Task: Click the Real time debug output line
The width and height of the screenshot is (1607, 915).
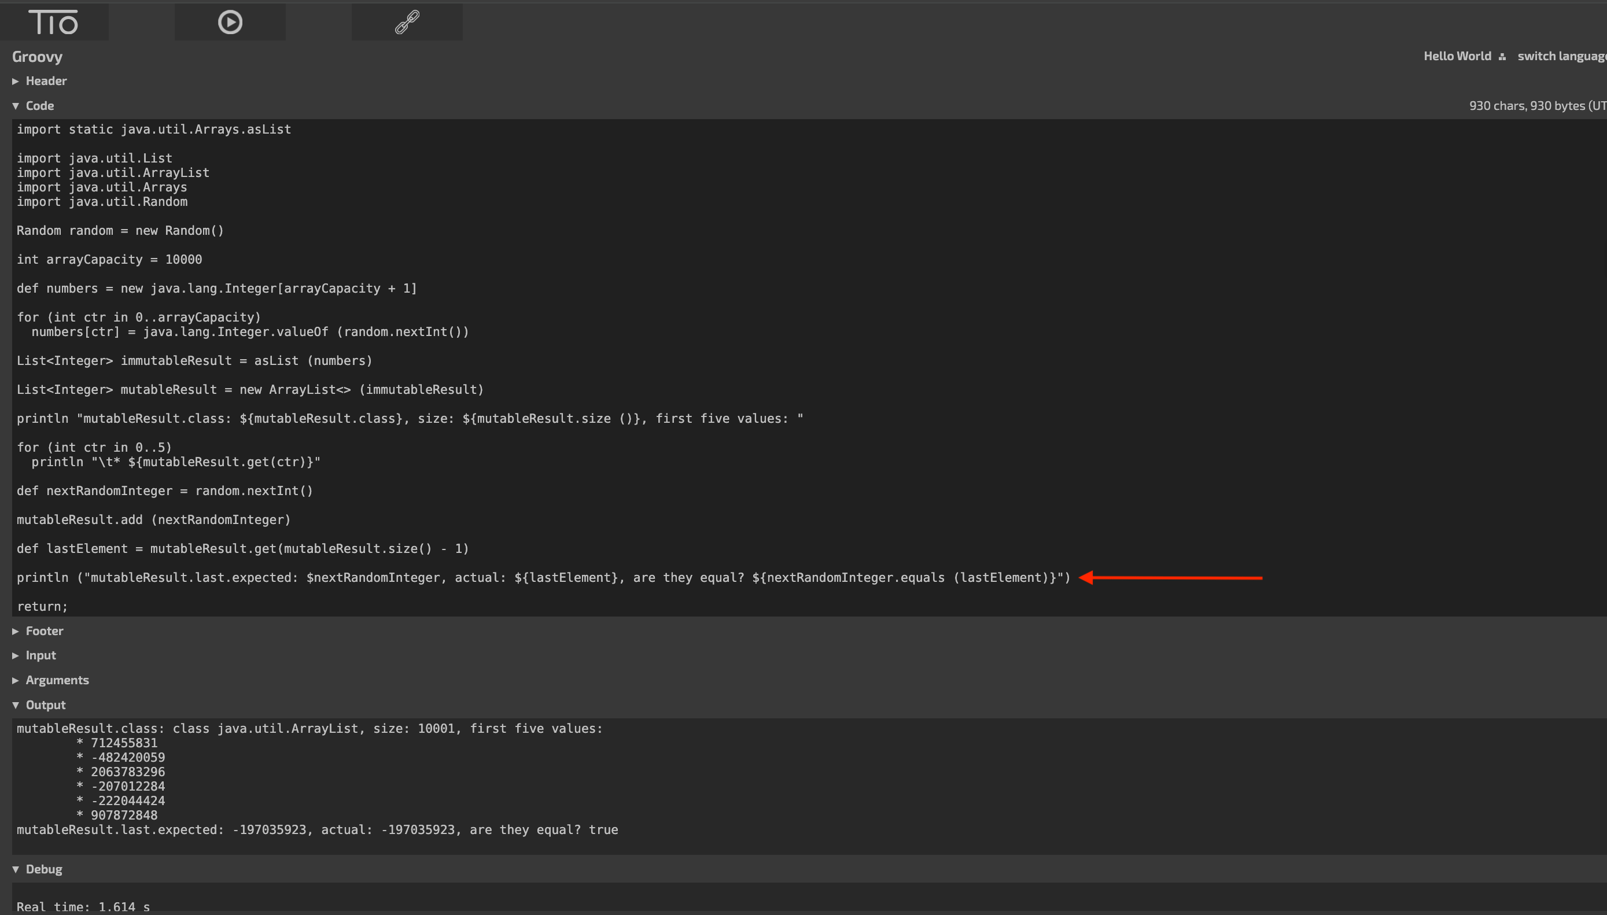Action: coord(83,906)
